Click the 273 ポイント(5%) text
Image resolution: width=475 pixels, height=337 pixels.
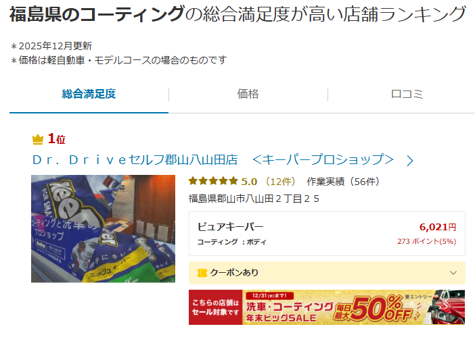(x=427, y=242)
